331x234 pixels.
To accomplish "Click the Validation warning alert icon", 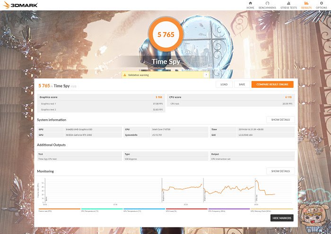I will click(124, 75).
